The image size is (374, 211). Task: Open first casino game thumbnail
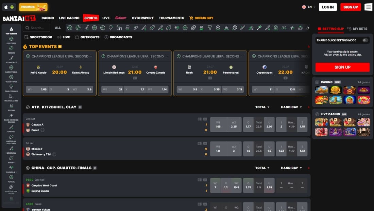(x=321, y=90)
